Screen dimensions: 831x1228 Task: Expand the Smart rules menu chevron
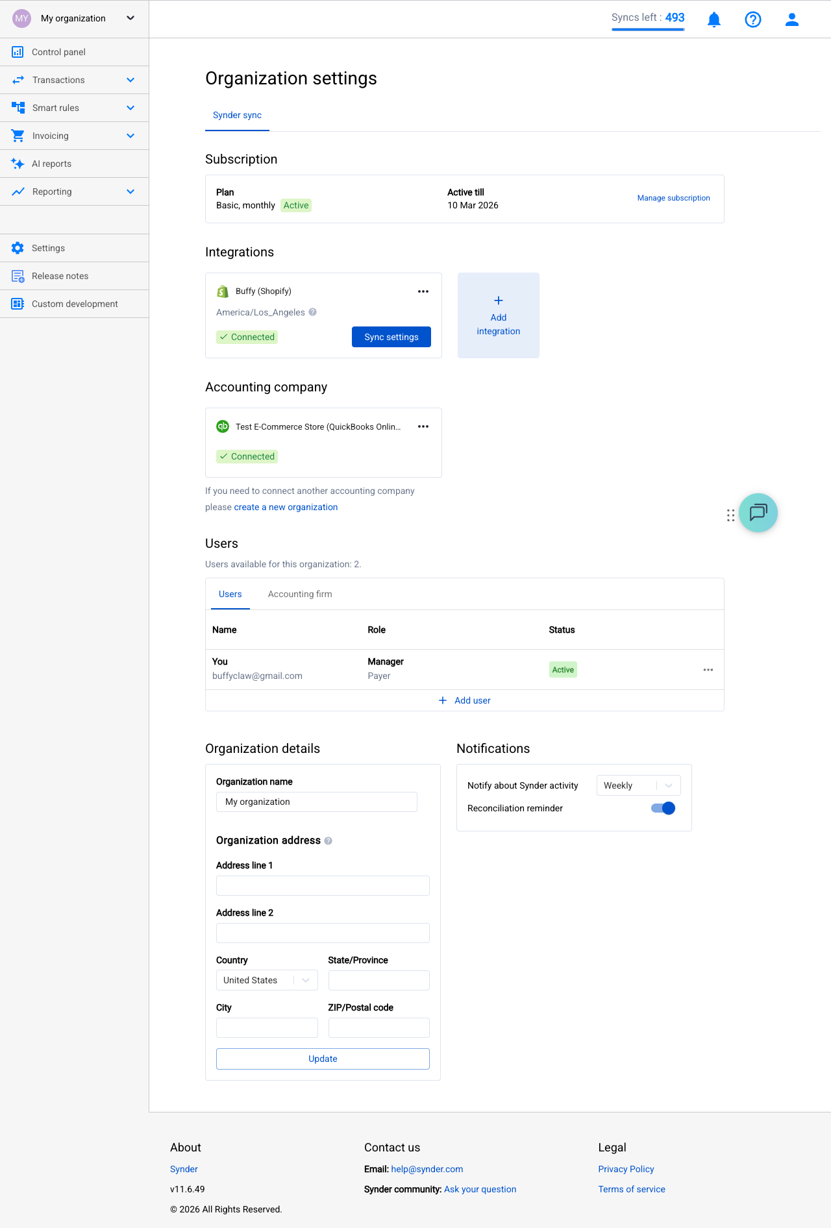point(130,108)
